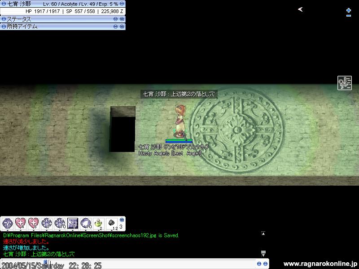Viewport: 359px width, 269px height.
Task: Open arrow below seventh hotbar slot
Action: (x=86, y=230)
